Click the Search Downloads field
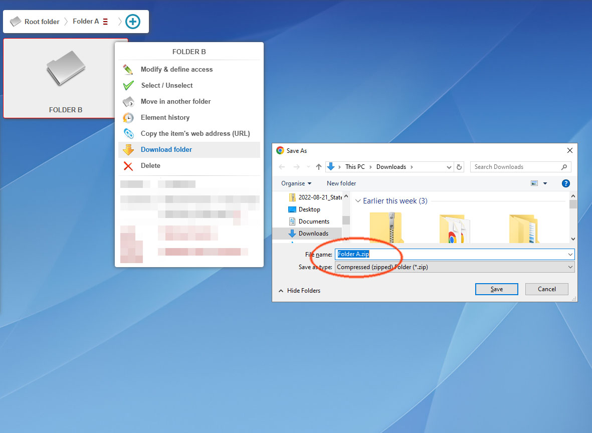Image resolution: width=592 pixels, height=433 pixels. 516,167
